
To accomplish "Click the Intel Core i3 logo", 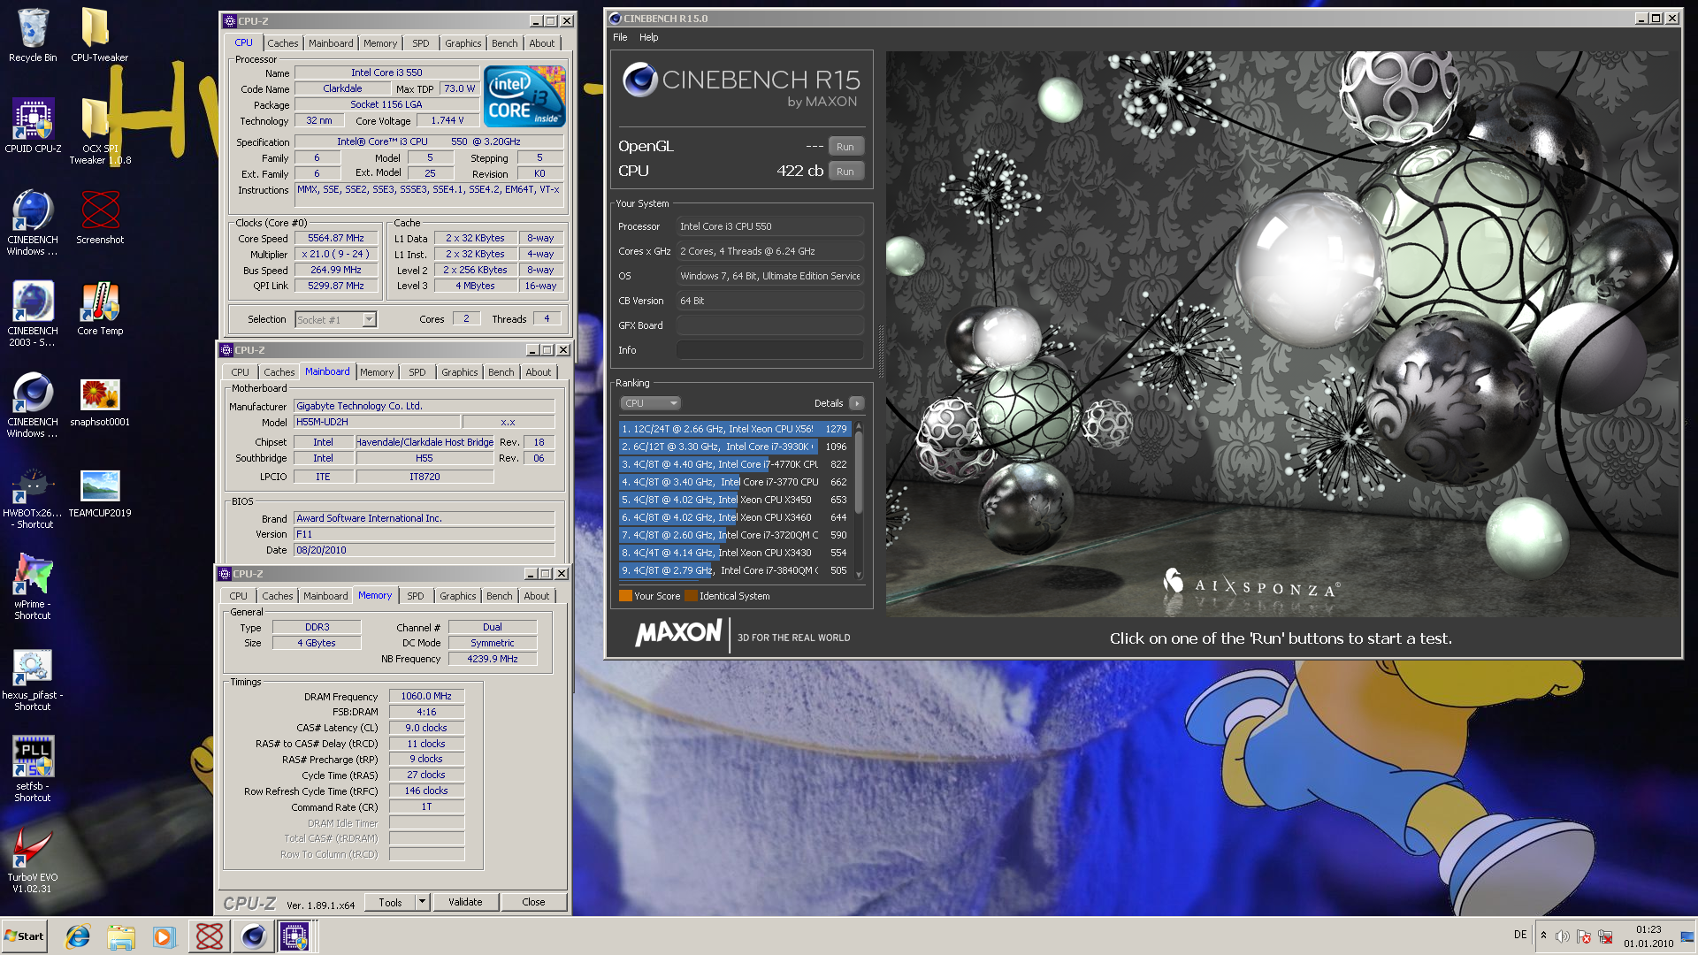I will pos(524,95).
